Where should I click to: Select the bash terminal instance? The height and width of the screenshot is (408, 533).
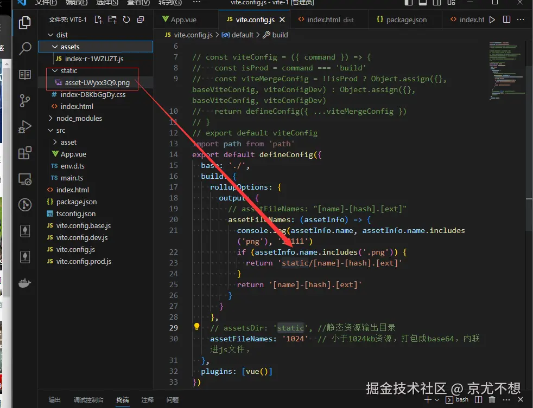point(457,399)
